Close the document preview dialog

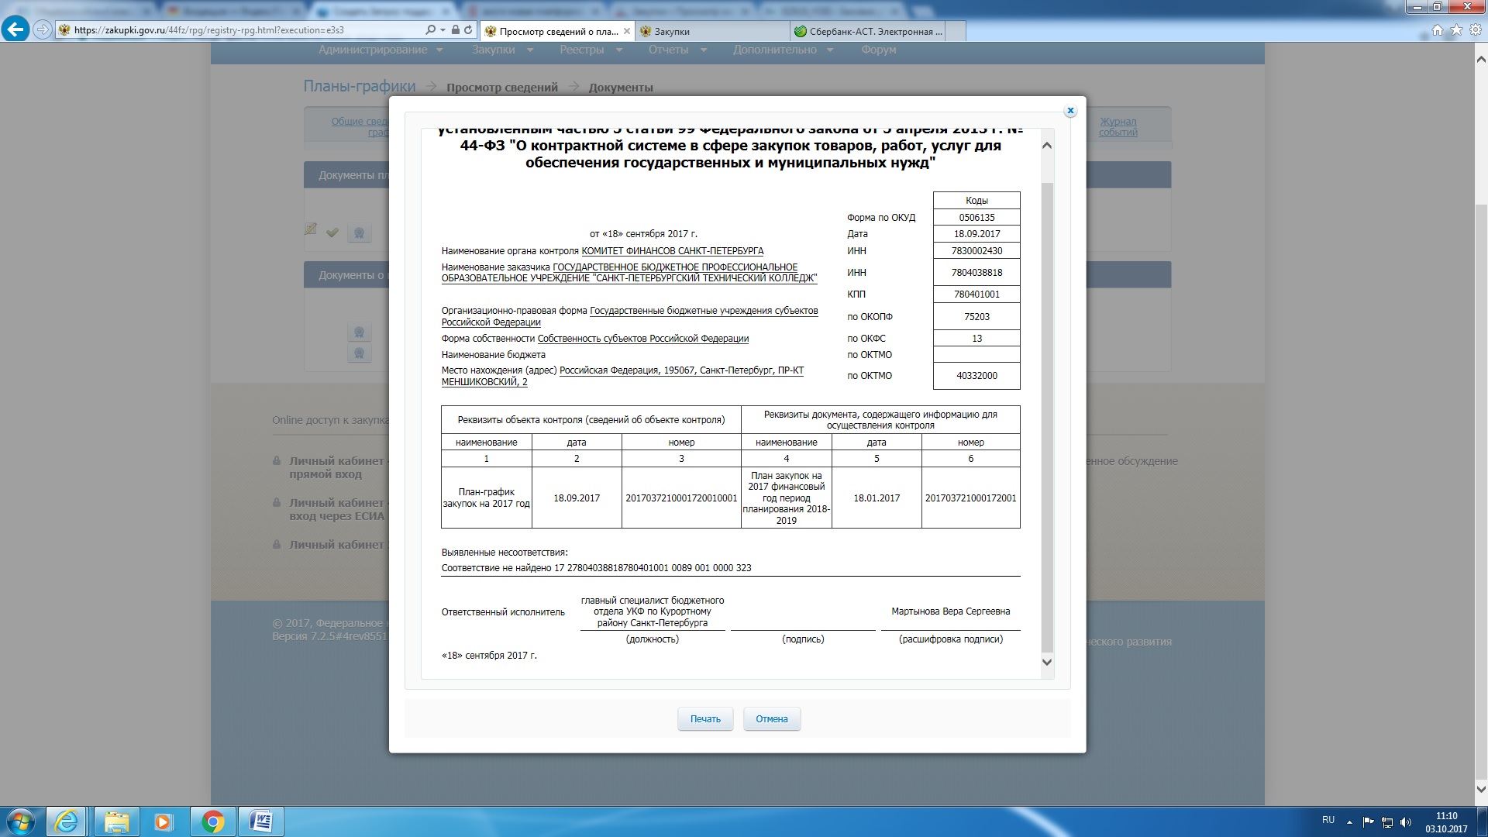pyautogui.click(x=1070, y=111)
